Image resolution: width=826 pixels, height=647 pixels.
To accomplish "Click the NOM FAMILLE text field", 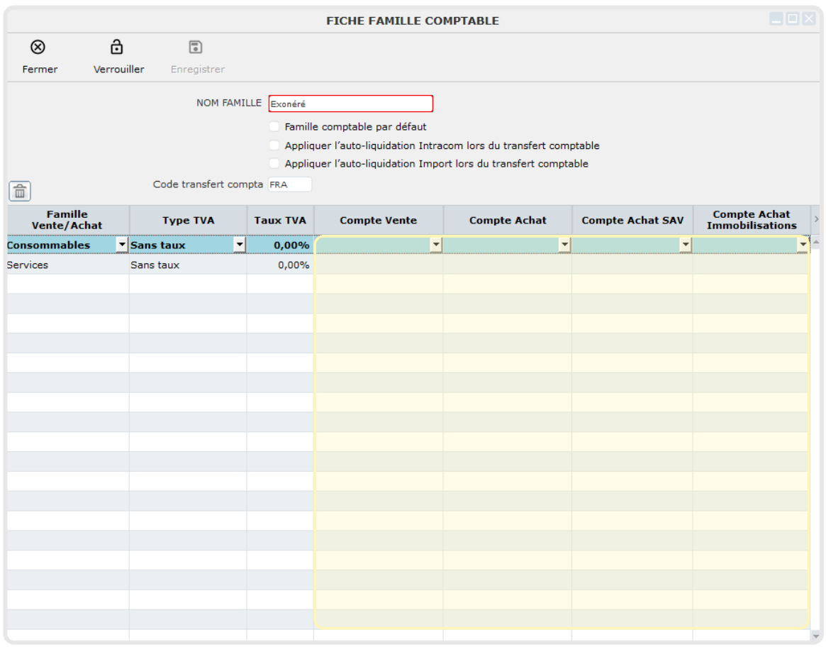I will coord(350,104).
